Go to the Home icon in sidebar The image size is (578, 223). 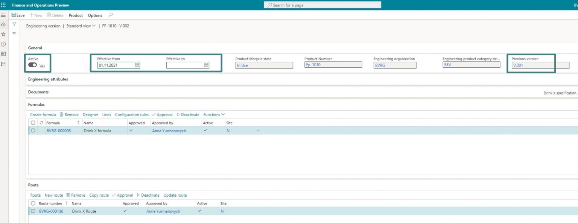tap(3, 24)
